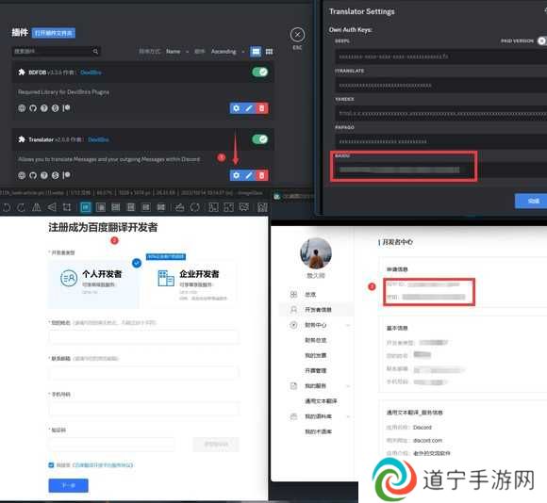Open 通用文本翻译 sidebar sub-item

coord(321,401)
